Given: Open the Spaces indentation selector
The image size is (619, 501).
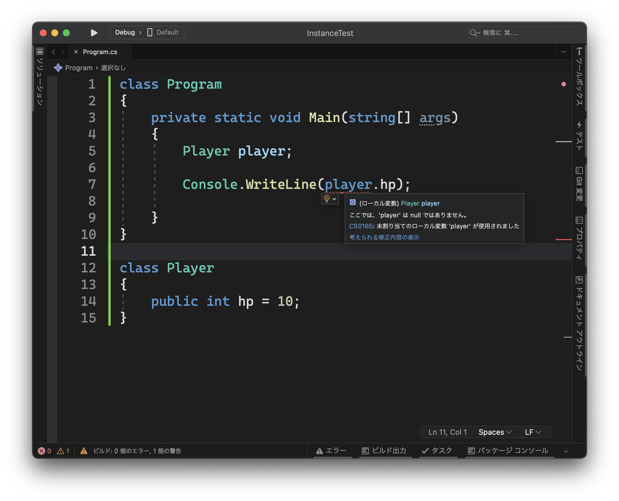Looking at the screenshot, I should [495, 432].
